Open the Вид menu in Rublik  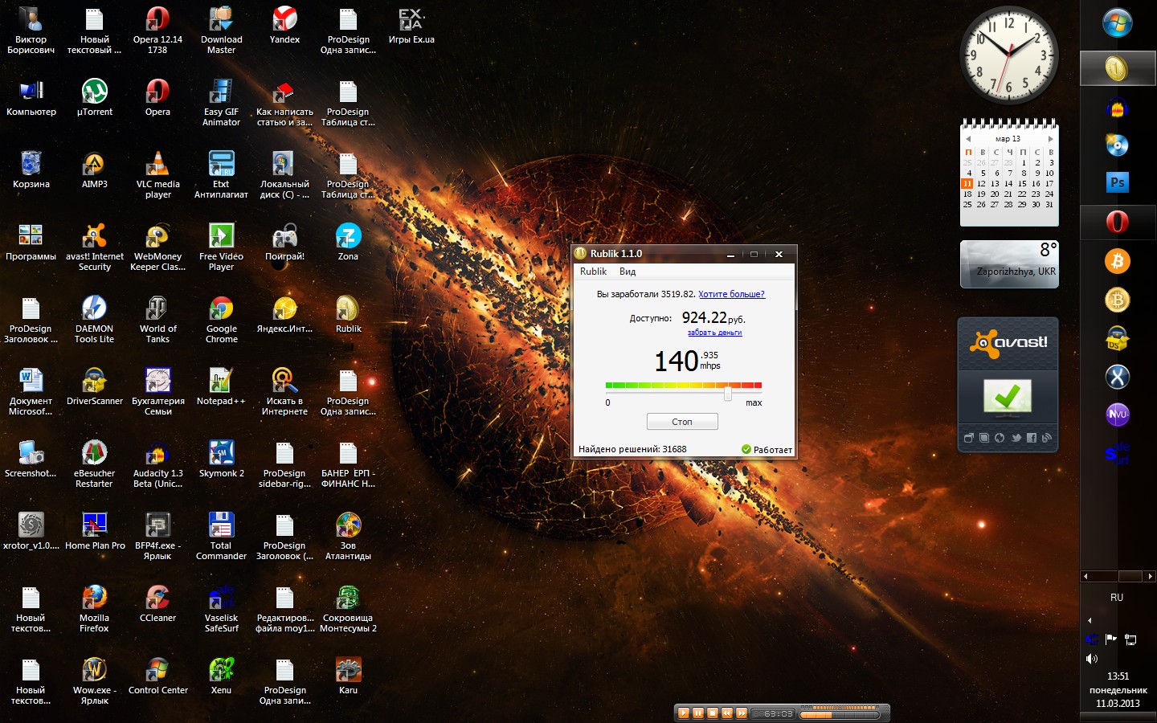pos(628,272)
